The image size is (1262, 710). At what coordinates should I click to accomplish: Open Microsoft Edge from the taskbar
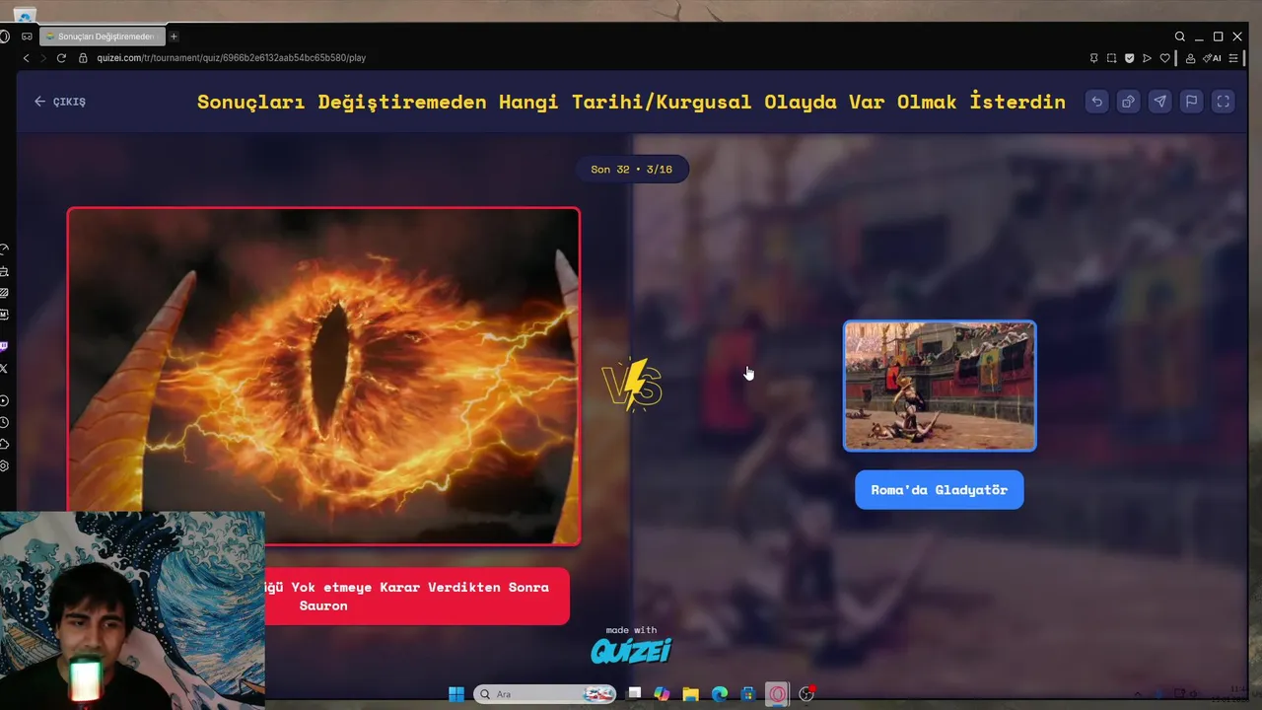click(x=720, y=694)
